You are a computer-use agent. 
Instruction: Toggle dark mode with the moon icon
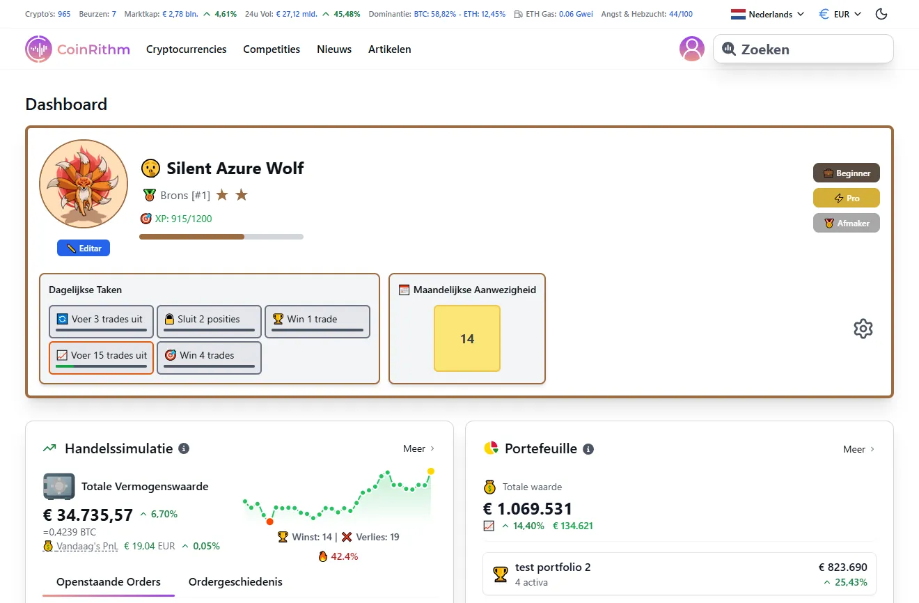tap(881, 13)
